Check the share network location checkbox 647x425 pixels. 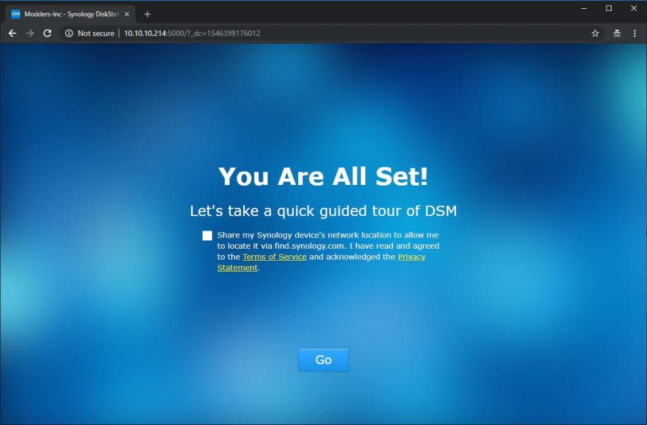pyautogui.click(x=207, y=236)
